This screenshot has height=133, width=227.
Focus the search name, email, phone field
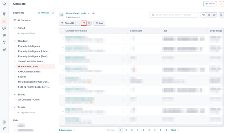174,15
